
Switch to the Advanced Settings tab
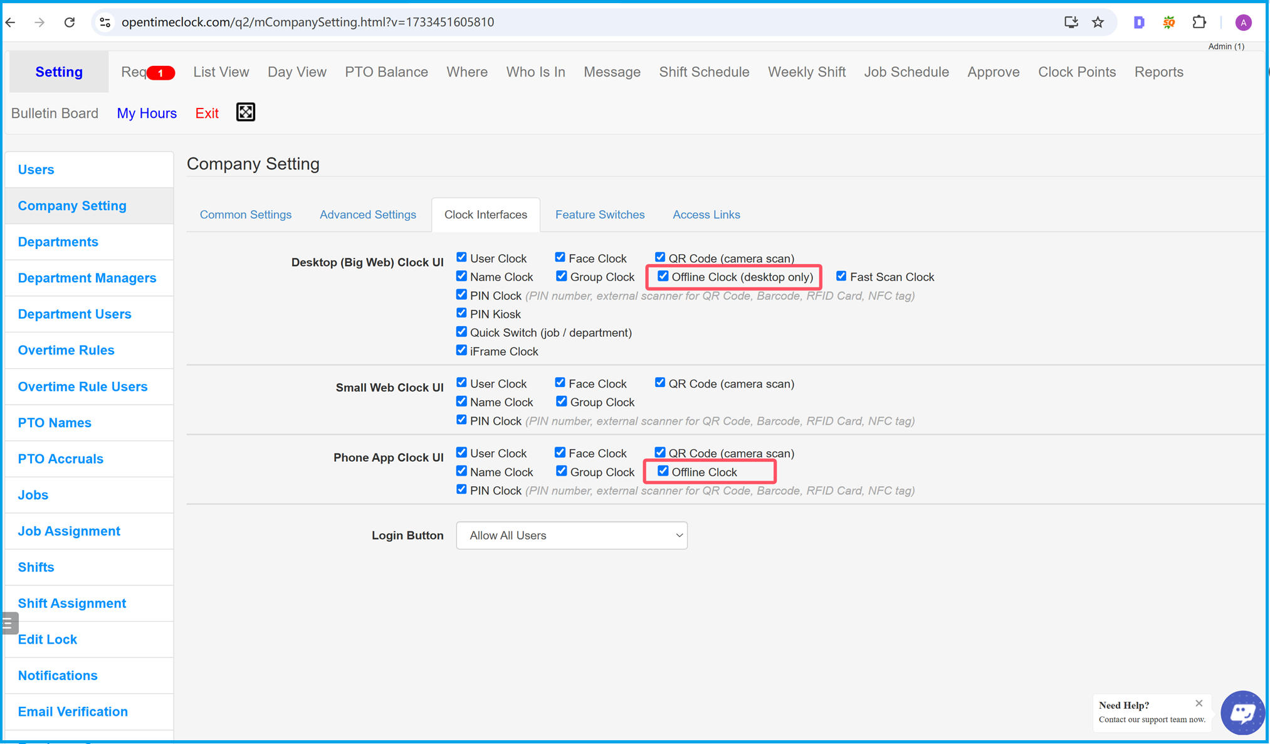point(369,215)
